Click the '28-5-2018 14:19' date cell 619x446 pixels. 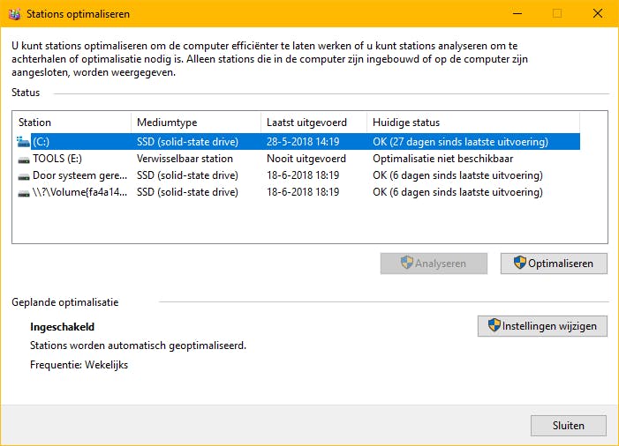coord(303,142)
